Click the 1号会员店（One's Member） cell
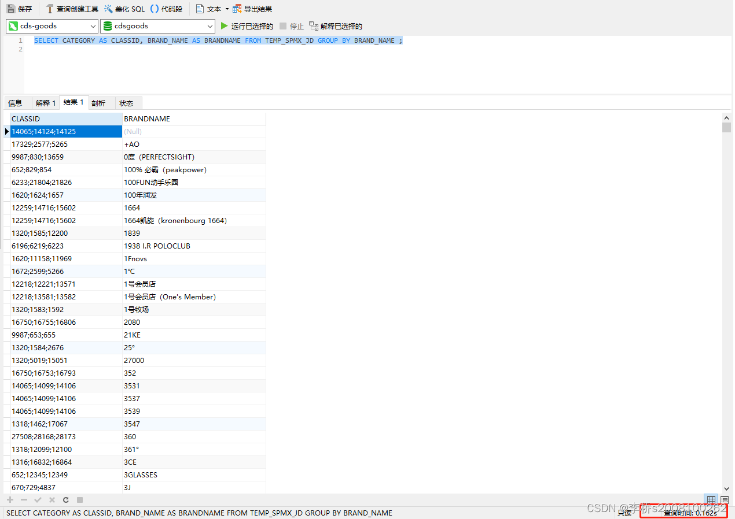 click(194, 296)
